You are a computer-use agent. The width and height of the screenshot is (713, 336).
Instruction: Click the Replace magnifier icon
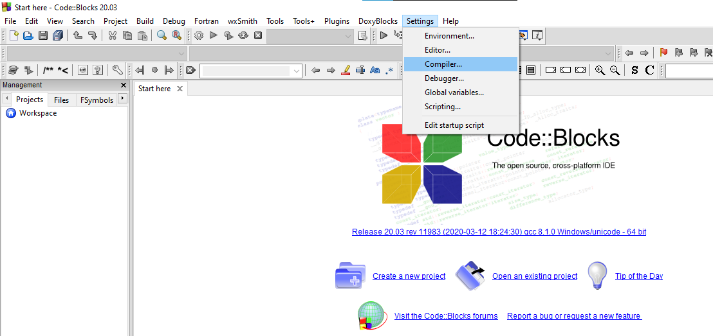(176, 35)
